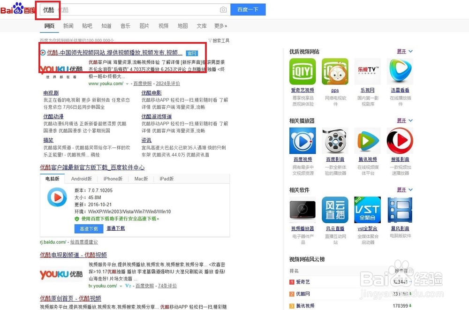This screenshot has width=469, height=310.
Task: Open 资讯 sublink
Action: tap(146, 140)
